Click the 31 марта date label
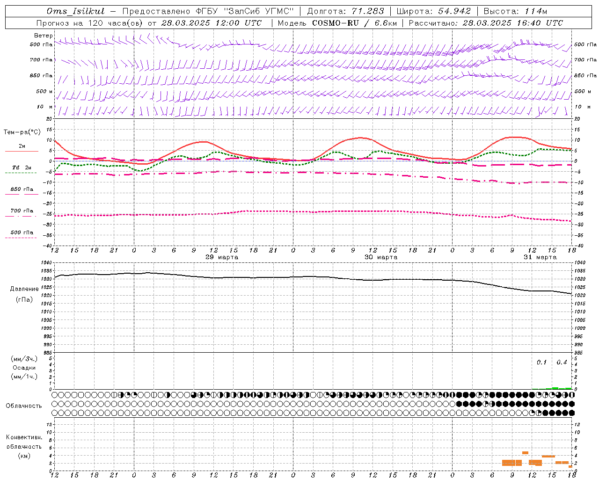The width and height of the screenshot is (599, 479). tap(540, 257)
